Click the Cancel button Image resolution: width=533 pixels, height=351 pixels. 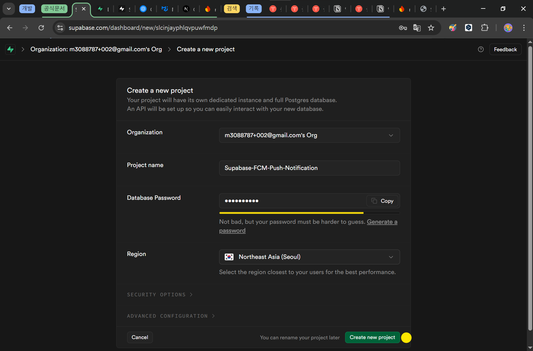[x=140, y=337]
